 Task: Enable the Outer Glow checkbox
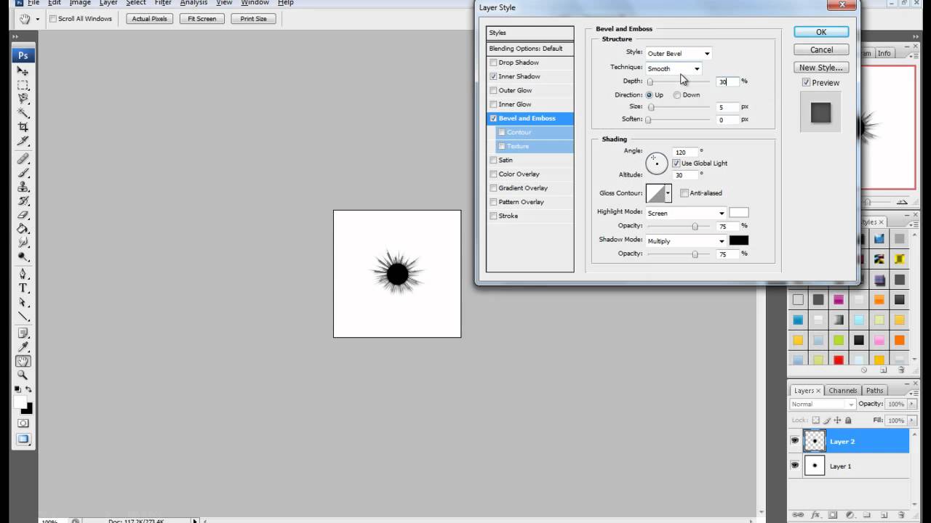click(494, 90)
